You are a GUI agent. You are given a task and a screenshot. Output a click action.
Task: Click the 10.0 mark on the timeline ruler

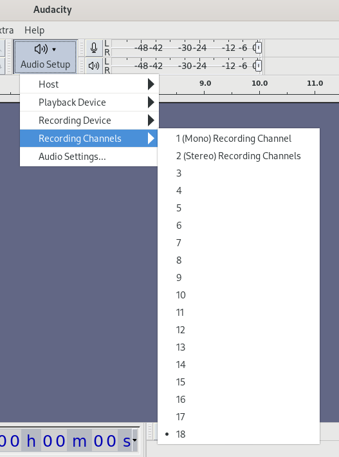pos(260,83)
